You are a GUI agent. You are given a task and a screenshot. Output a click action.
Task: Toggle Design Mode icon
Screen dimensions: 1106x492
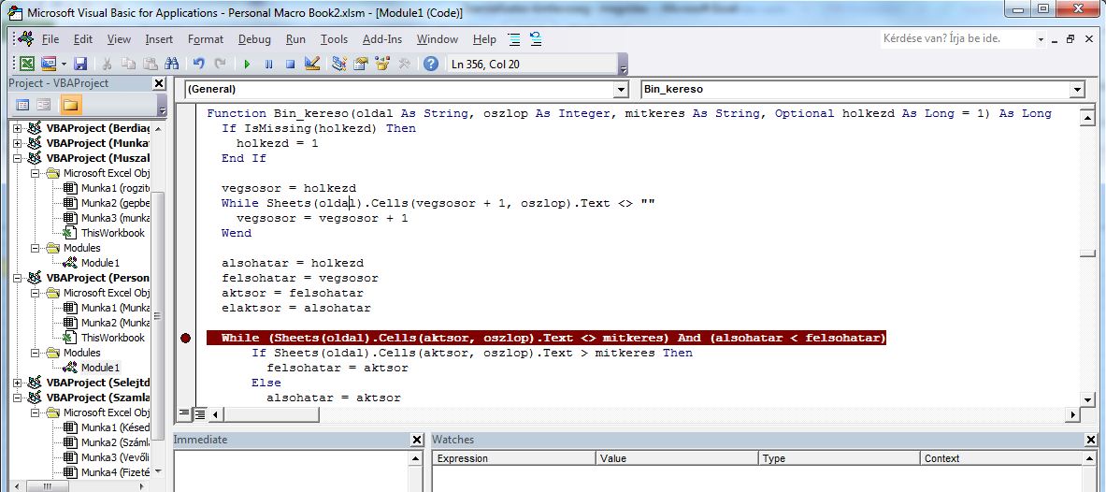tap(311, 64)
